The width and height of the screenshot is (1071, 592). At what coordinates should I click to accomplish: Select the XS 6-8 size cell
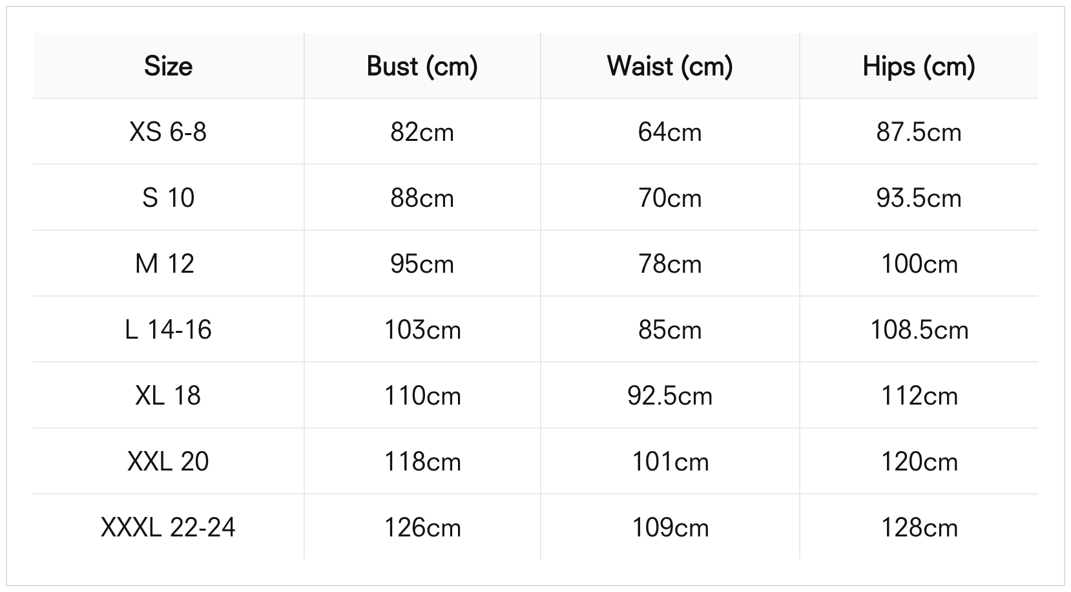coord(168,132)
